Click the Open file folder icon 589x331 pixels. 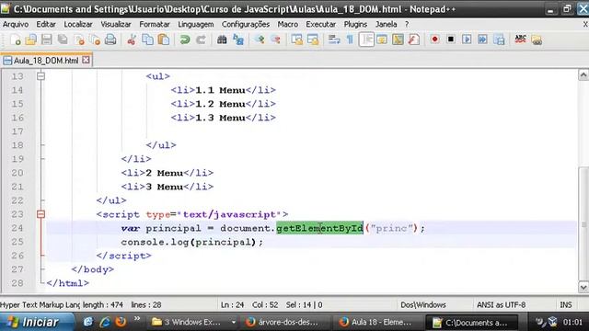click(x=30, y=40)
